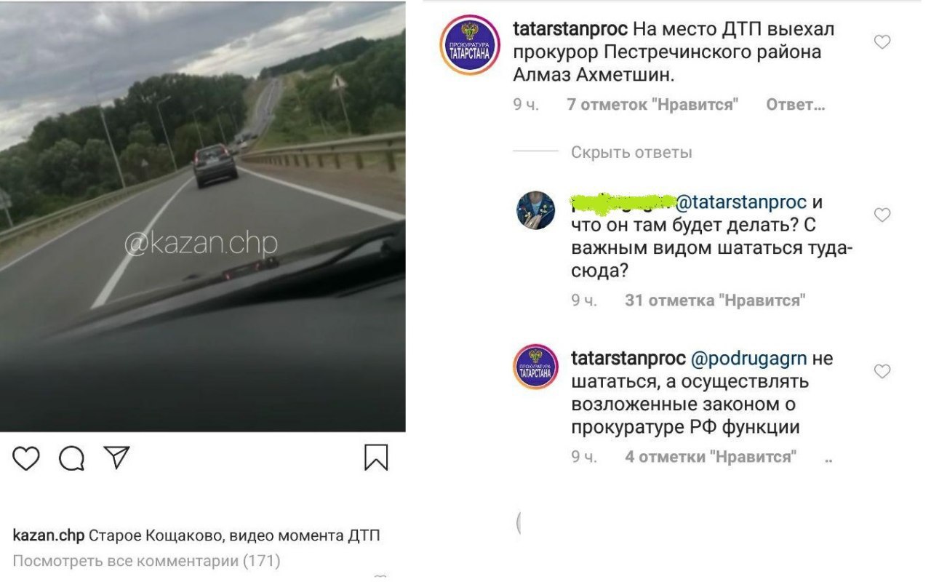This screenshot has width=931, height=582.
Task: Play the road accident video thumbnail
Action: pos(202,216)
